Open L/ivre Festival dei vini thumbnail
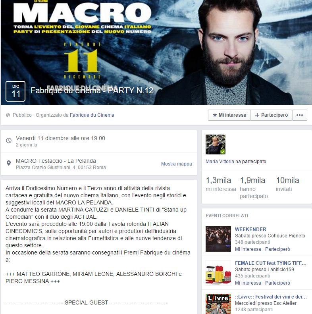This screenshot has height=314, width=312. point(218,304)
